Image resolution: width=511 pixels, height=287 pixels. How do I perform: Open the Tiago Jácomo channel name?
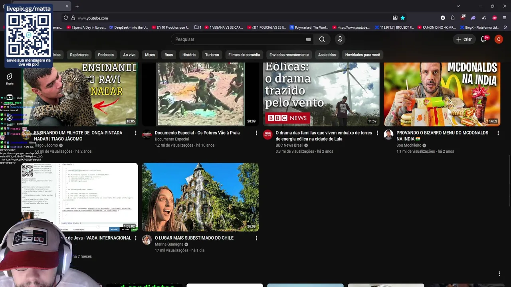coord(46,145)
